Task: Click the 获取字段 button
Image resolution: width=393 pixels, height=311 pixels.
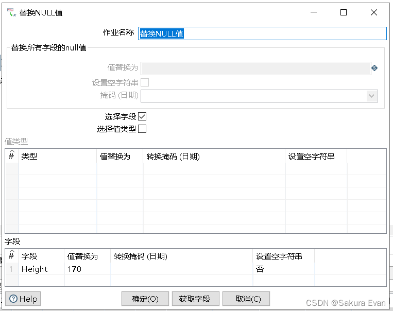Action: (x=196, y=299)
